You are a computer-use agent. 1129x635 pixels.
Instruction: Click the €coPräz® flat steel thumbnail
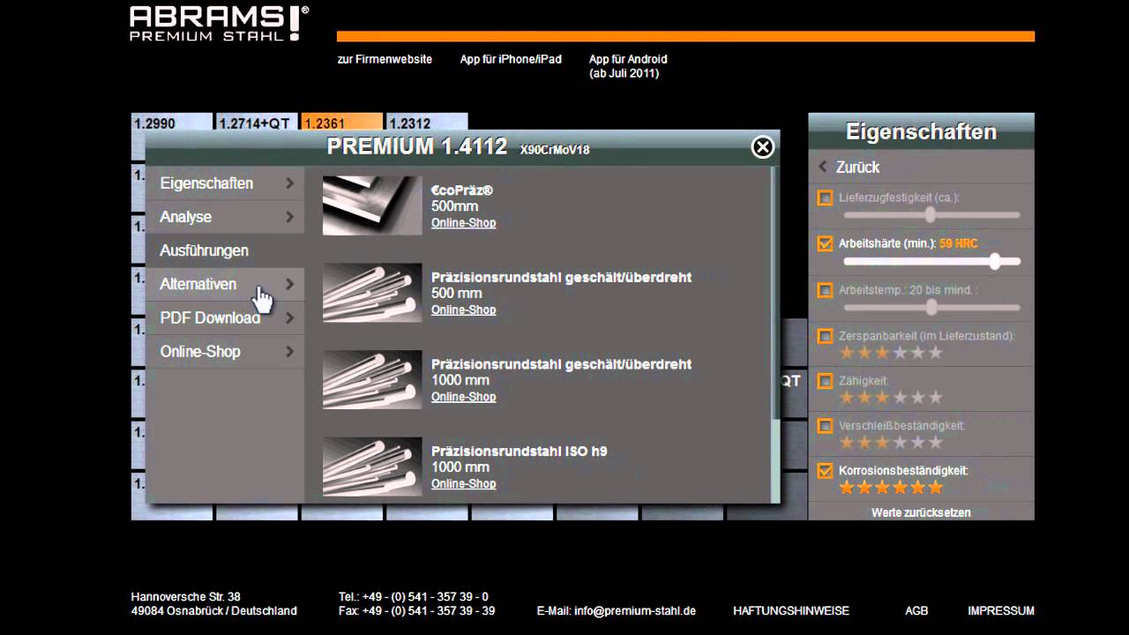tap(372, 205)
